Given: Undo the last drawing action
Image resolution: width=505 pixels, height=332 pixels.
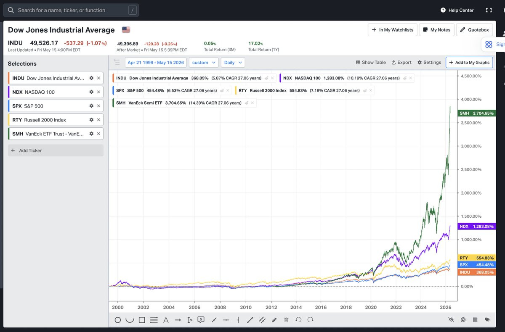Looking at the screenshot, I should [298, 320].
